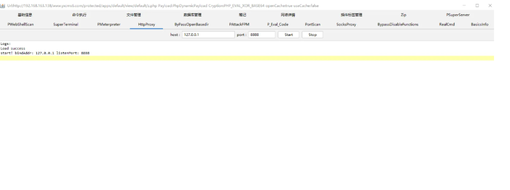Click the highlighted current line in log area
Viewport: 510px width, 190px height.
click(x=247, y=58)
